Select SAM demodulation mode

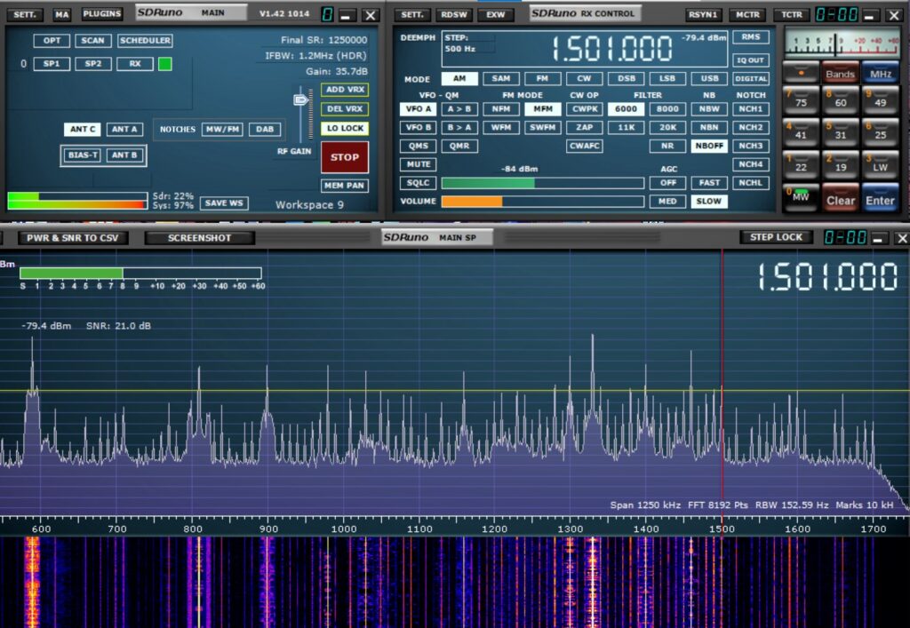501,78
